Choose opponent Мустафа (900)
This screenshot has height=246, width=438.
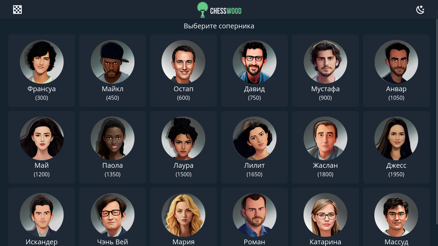pos(325,71)
